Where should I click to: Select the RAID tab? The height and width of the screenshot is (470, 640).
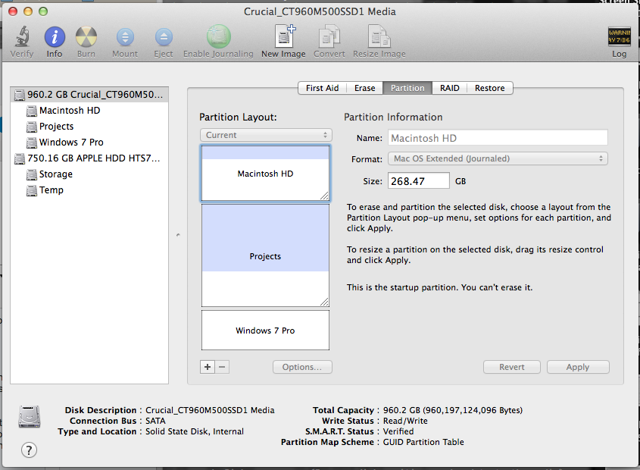449,87
